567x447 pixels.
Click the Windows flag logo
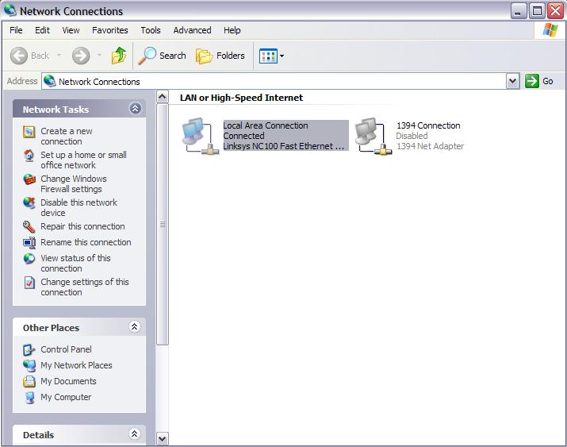[x=550, y=30]
